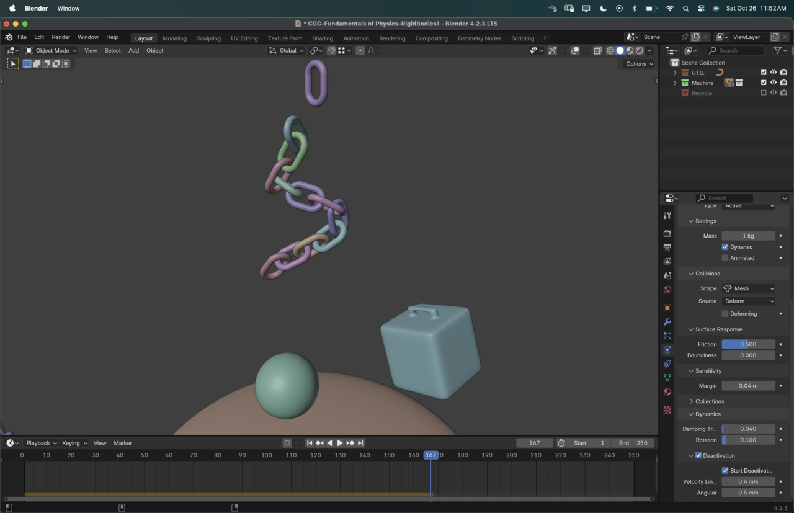The image size is (794, 513).
Task: Add a new workspace tab
Action: click(x=545, y=38)
